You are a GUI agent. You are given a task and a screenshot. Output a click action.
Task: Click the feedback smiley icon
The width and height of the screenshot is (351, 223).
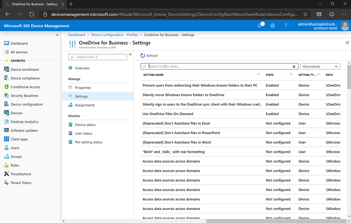[x=331, y=14]
